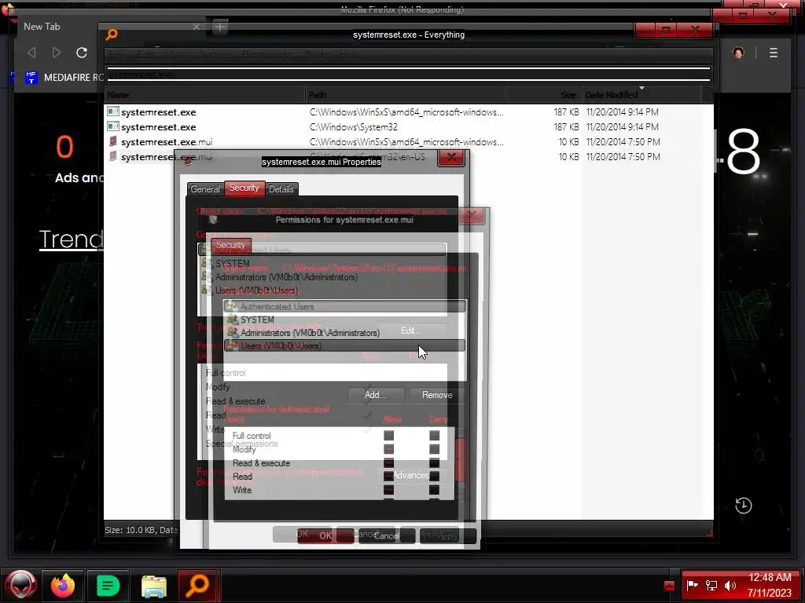Open the Firefox account avatar
Image resolution: width=805 pixels, height=603 pixels.
(x=738, y=53)
